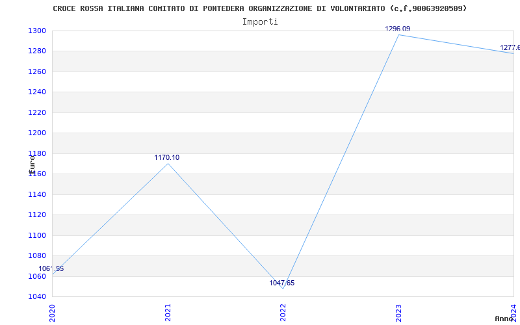Click the 1140 y-axis tick label
The width and height of the screenshot is (520, 325).
(36, 194)
